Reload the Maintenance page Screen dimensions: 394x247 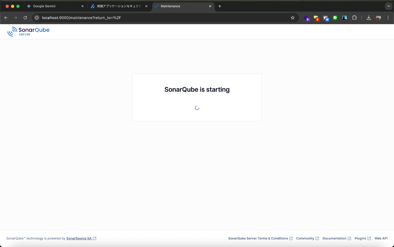25,18
